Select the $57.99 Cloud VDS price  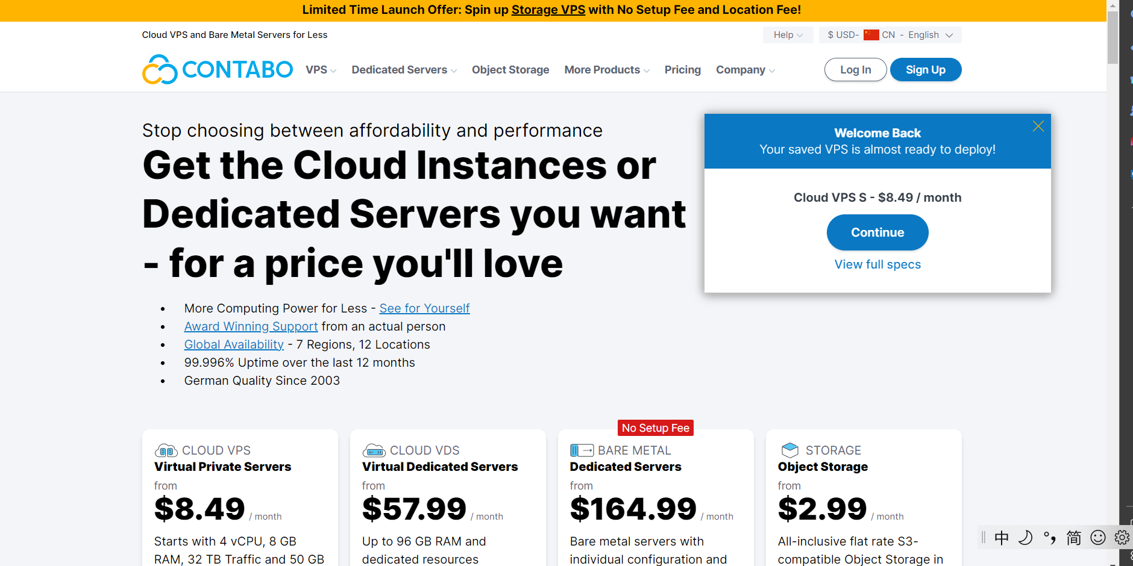[414, 509]
